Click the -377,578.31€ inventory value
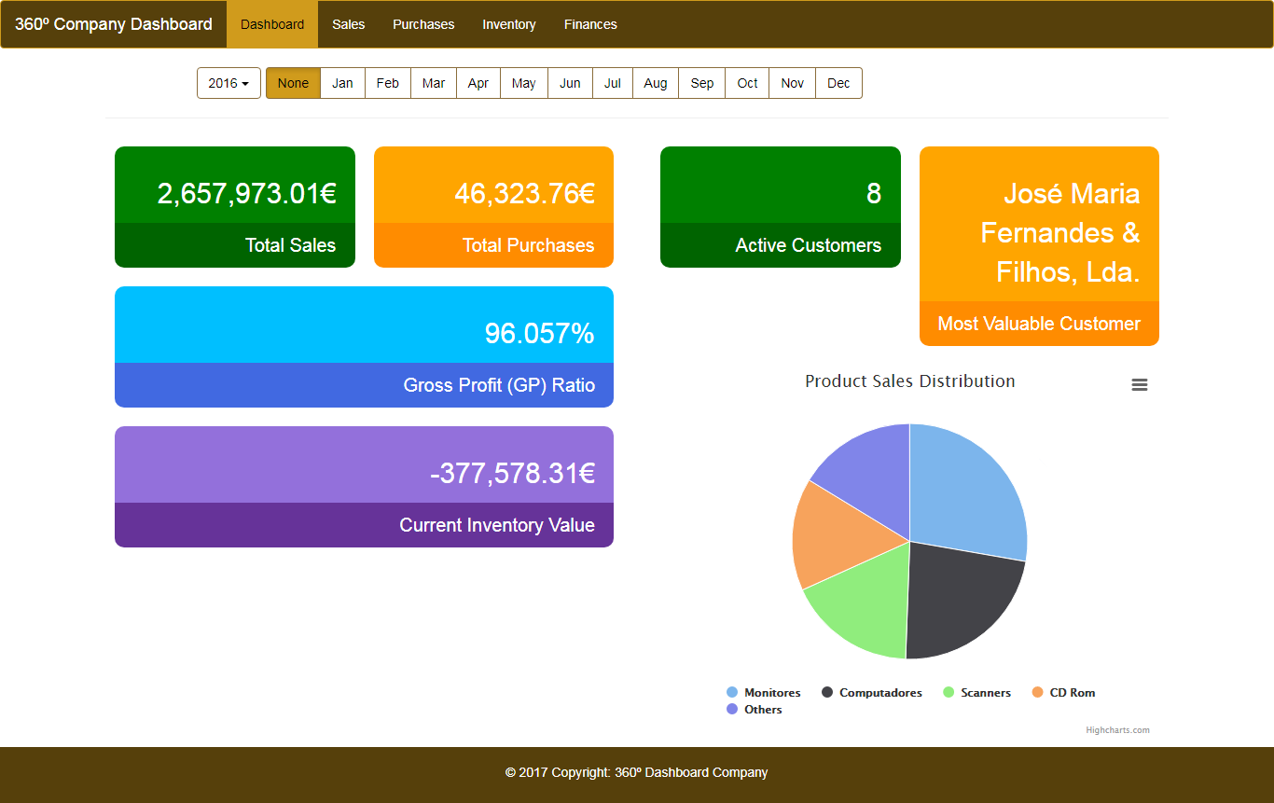Screen dimensions: 1274x803 tap(512, 473)
